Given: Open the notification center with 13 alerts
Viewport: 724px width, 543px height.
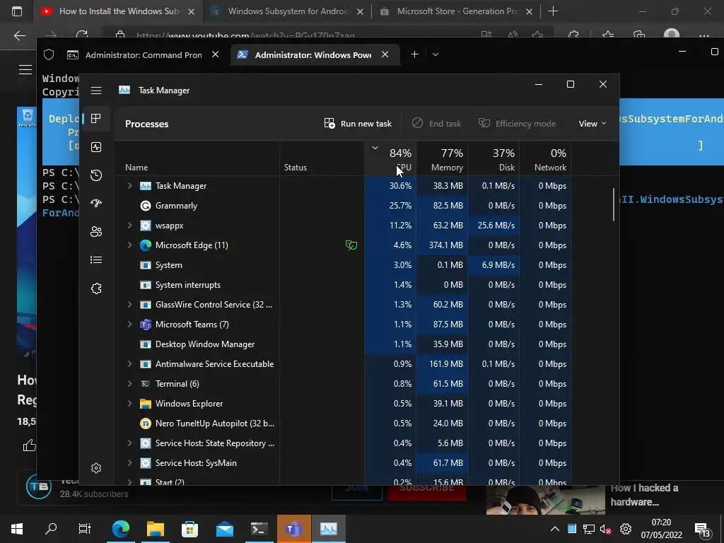Looking at the screenshot, I should [702, 530].
